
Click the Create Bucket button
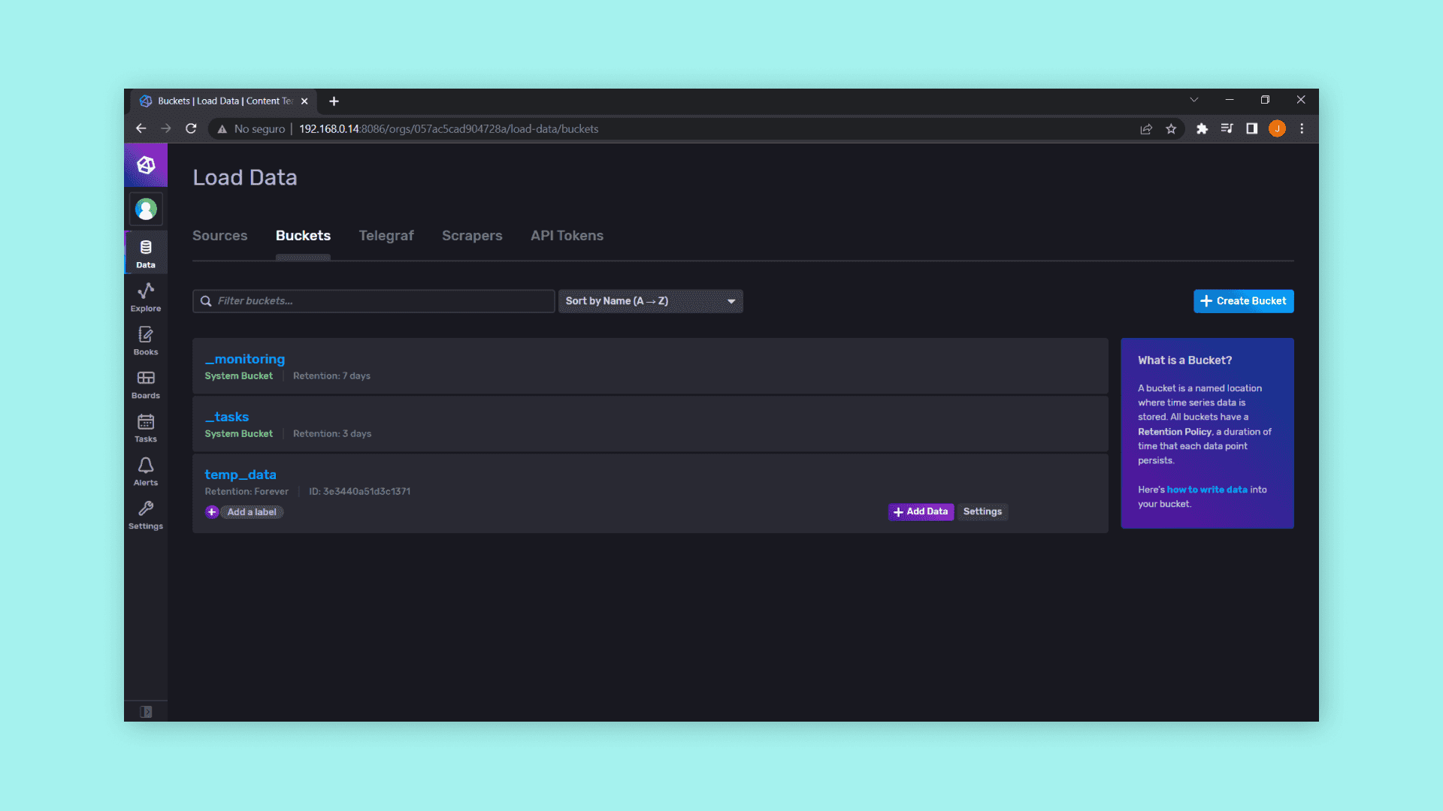[x=1243, y=301]
